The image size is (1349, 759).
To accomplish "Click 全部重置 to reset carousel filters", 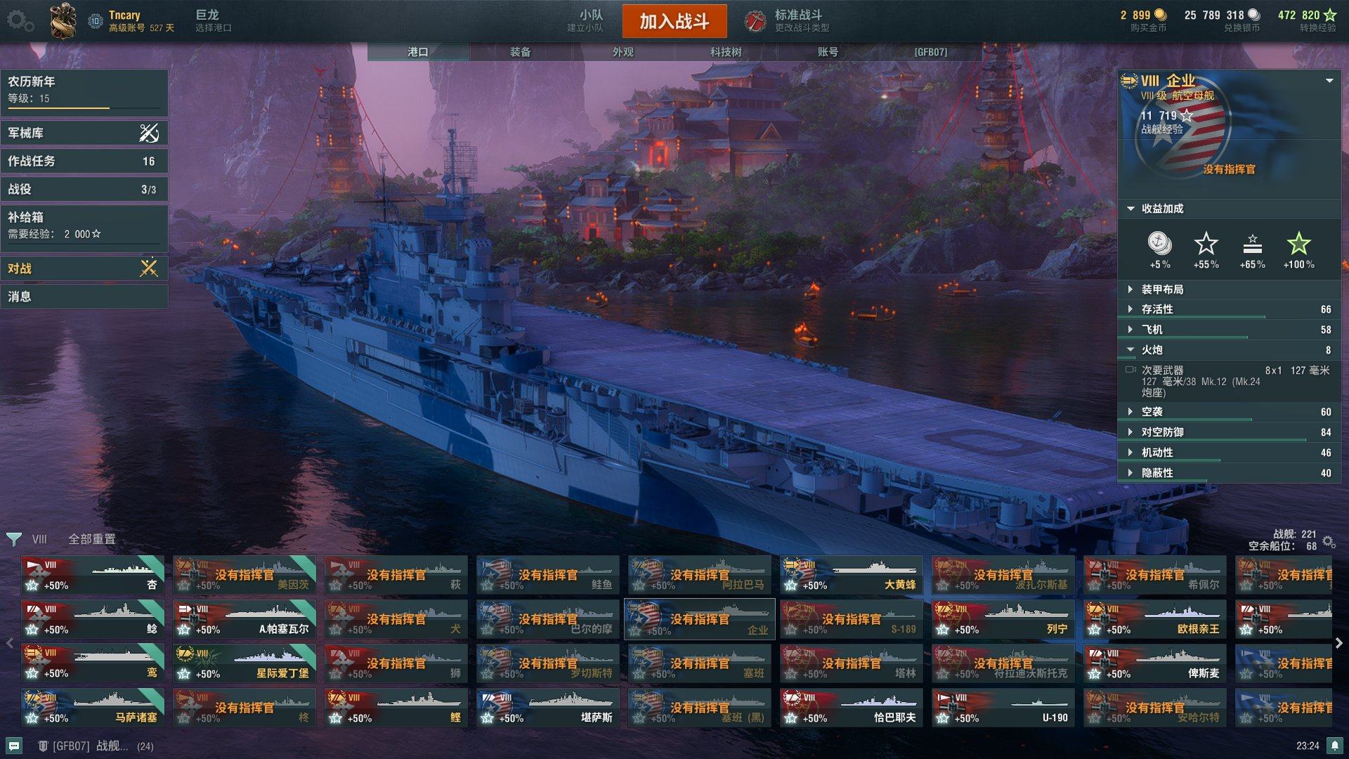I will coord(92,539).
